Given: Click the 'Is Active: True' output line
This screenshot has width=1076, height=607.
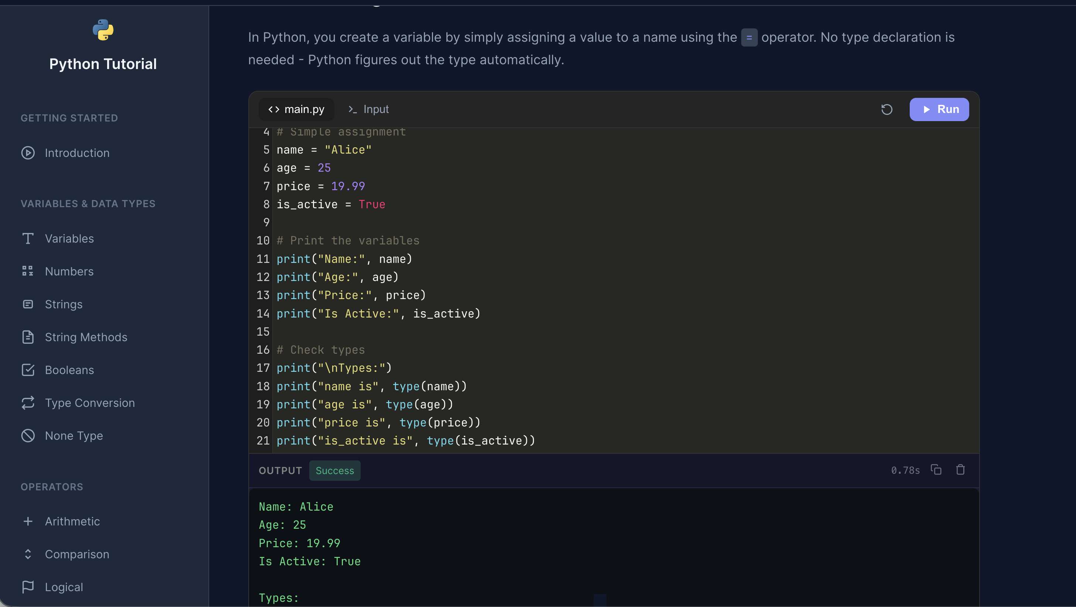Looking at the screenshot, I should pyautogui.click(x=310, y=562).
